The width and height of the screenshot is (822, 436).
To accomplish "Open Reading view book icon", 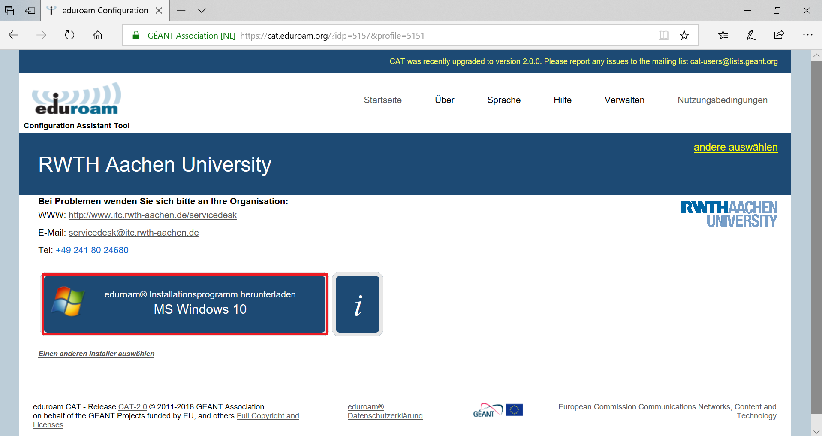I will point(663,36).
